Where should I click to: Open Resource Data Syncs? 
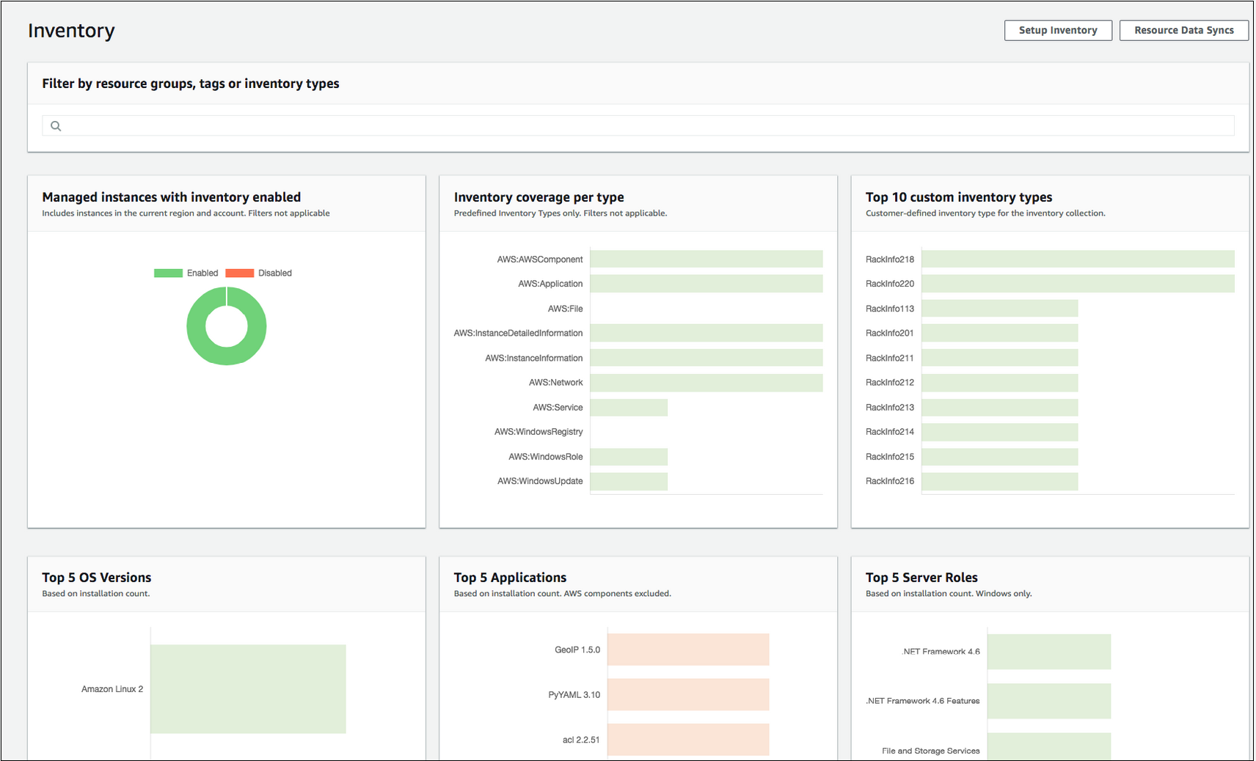tap(1183, 30)
